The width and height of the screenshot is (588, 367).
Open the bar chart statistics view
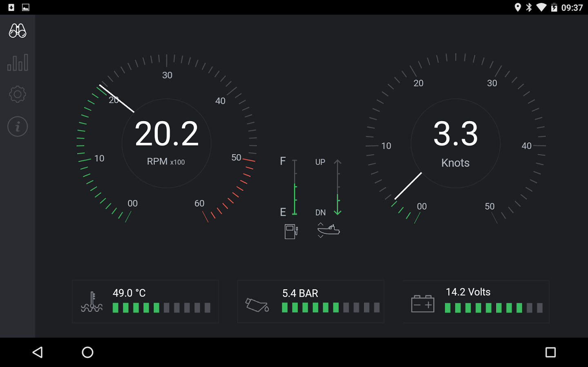[x=18, y=62]
